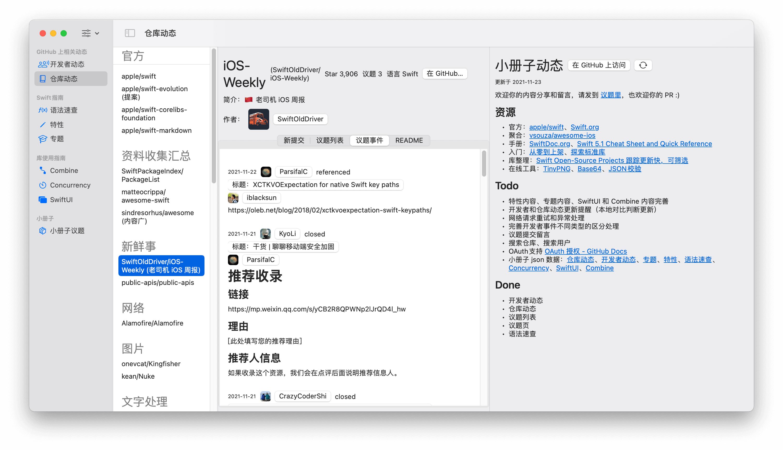Image resolution: width=783 pixels, height=450 pixels.
Task: Select SwiftOldDriver/iOS-Weekly repository
Action: [161, 265]
